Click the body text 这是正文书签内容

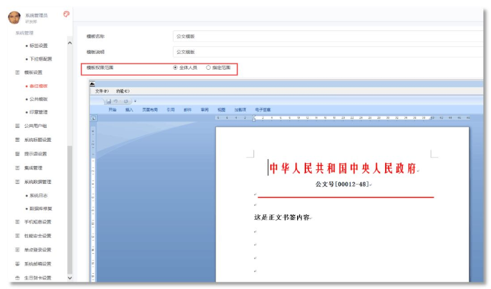[x=282, y=217]
